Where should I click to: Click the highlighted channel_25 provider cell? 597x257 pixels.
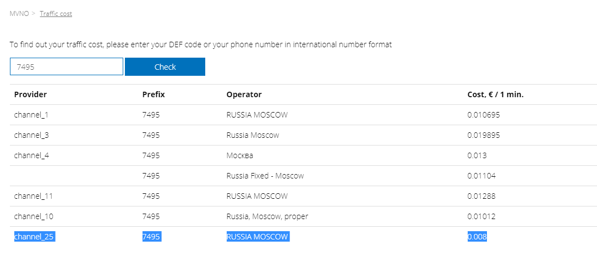35,237
